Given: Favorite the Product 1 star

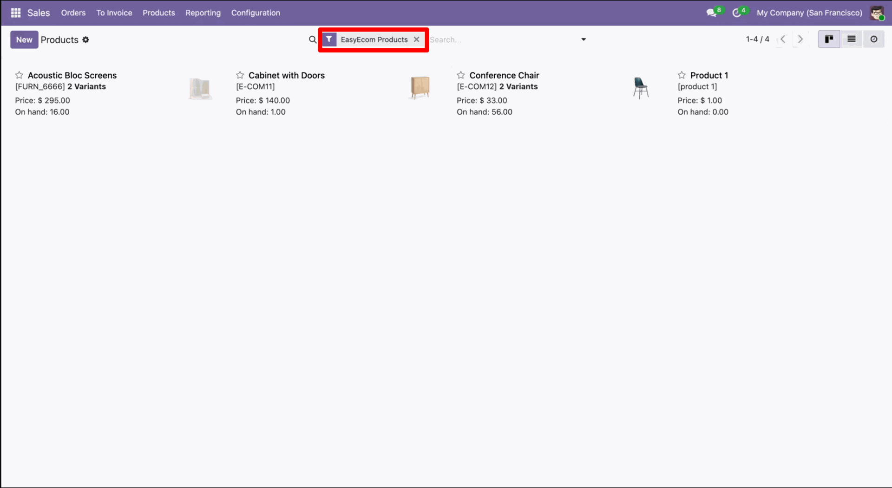Looking at the screenshot, I should coord(682,75).
